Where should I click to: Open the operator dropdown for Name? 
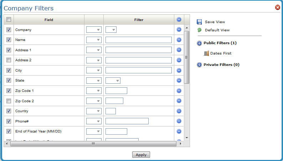click(94, 40)
